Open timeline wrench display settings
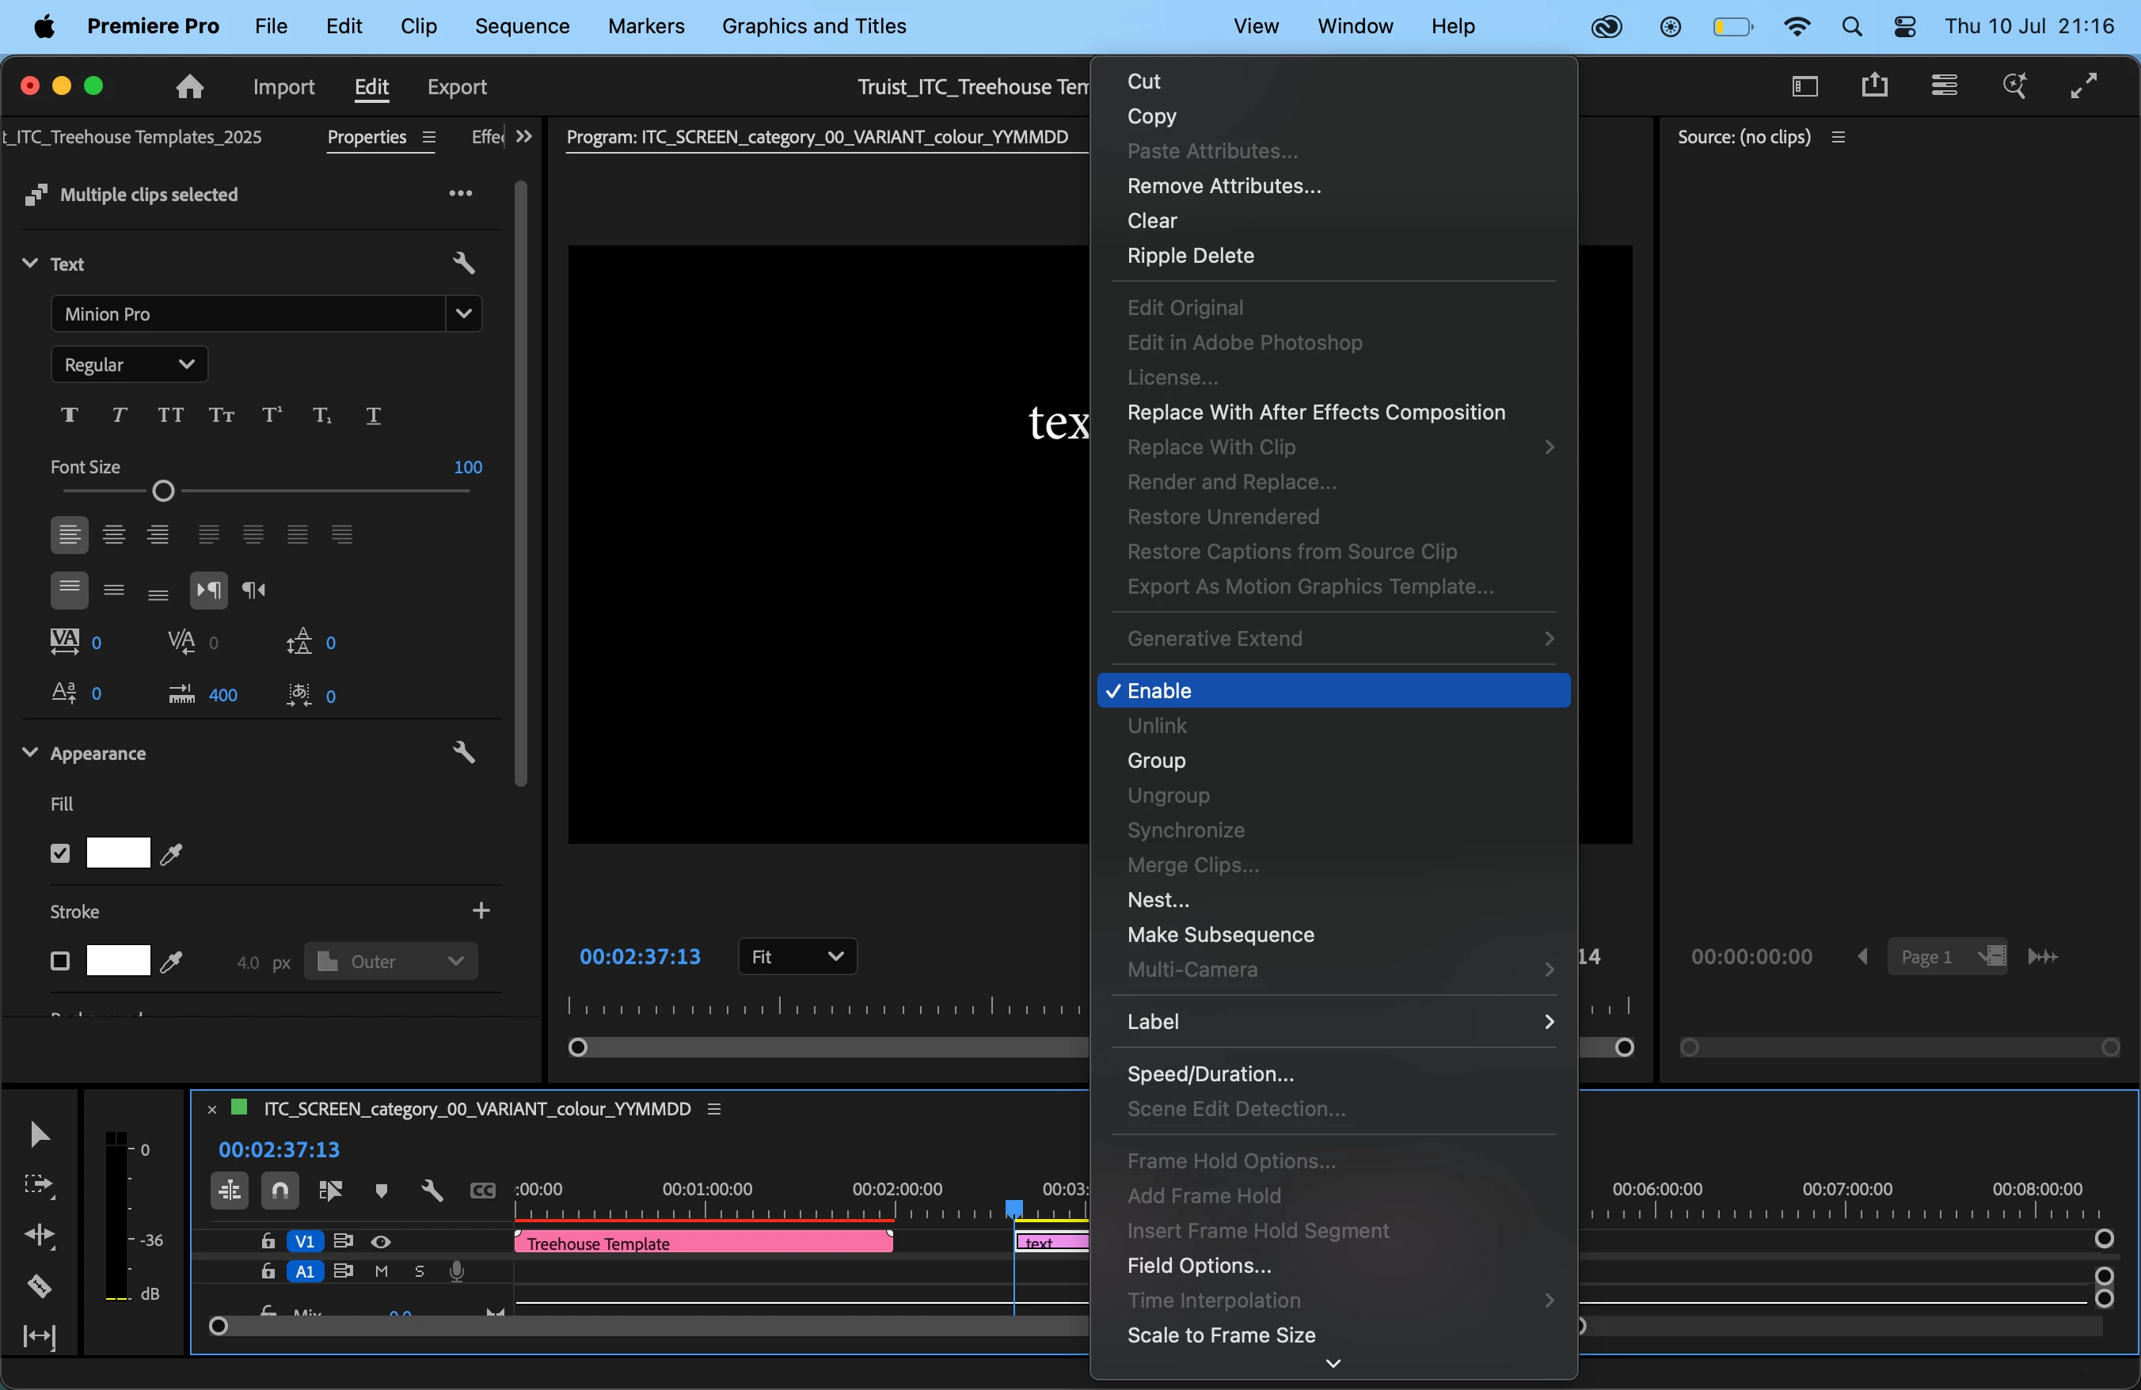The image size is (2141, 1390). pyautogui.click(x=432, y=1191)
